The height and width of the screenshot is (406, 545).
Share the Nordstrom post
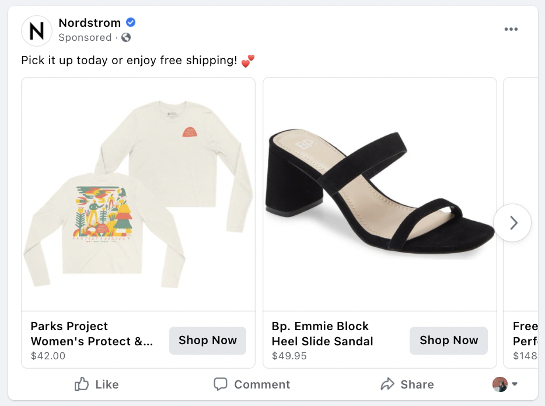click(407, 384)
